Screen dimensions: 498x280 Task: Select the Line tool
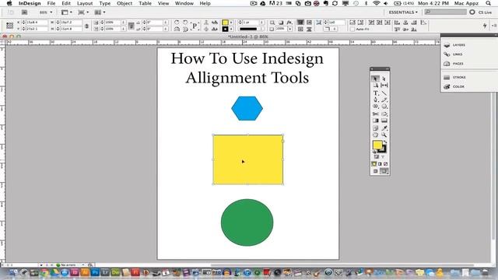click(384, 93)
